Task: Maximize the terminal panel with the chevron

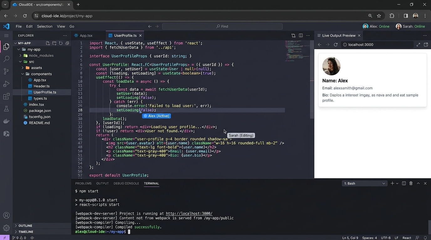Action: 418,183
